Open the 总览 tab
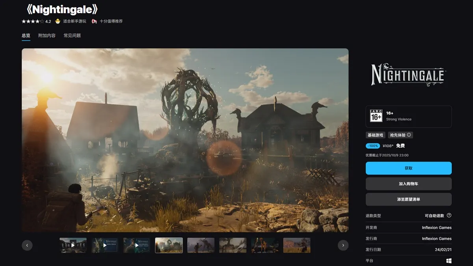 (26, 35)
